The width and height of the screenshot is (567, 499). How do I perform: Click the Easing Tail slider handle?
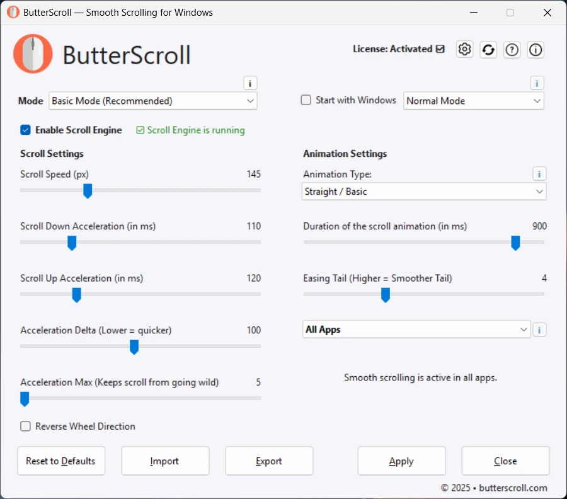pos(386,295)
